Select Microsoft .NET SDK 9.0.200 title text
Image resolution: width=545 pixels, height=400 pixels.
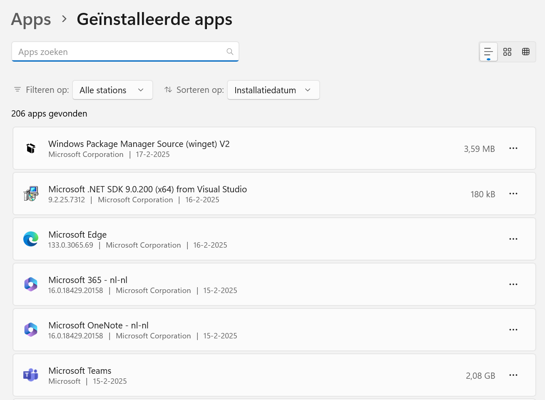pyautogui.click(x=148, y=189)
